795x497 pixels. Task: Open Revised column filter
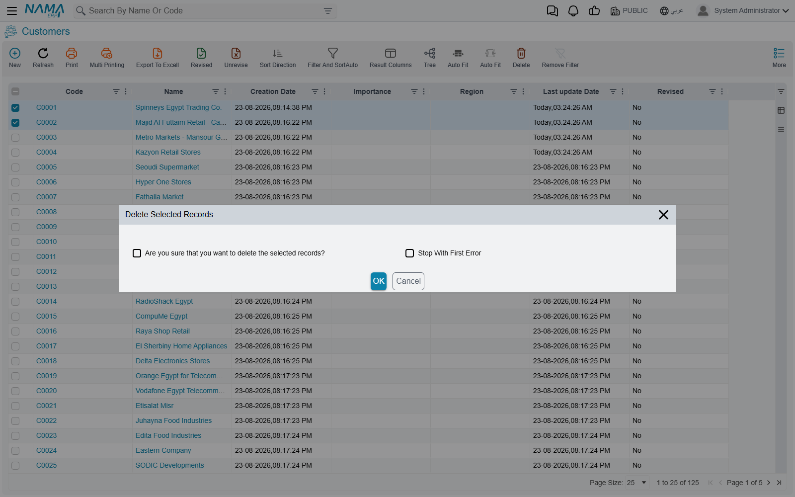[x=713, y=91]
